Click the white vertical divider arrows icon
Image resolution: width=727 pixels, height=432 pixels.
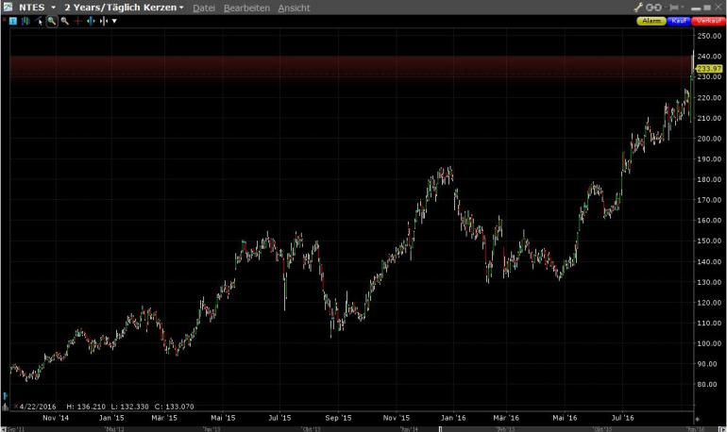104,21
